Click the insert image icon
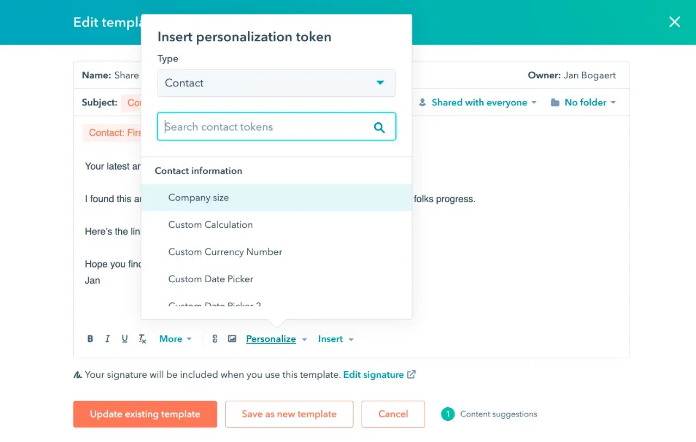Viewport: 696px width, 442px height. click(232, 339)
